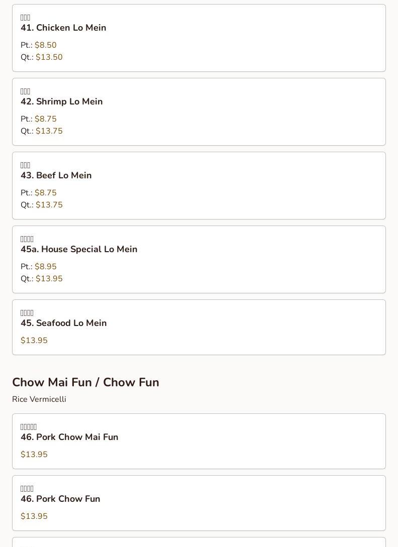Choose 43. Beef Lo Mein item
This screenshot has height=547, width=398.
199,185
